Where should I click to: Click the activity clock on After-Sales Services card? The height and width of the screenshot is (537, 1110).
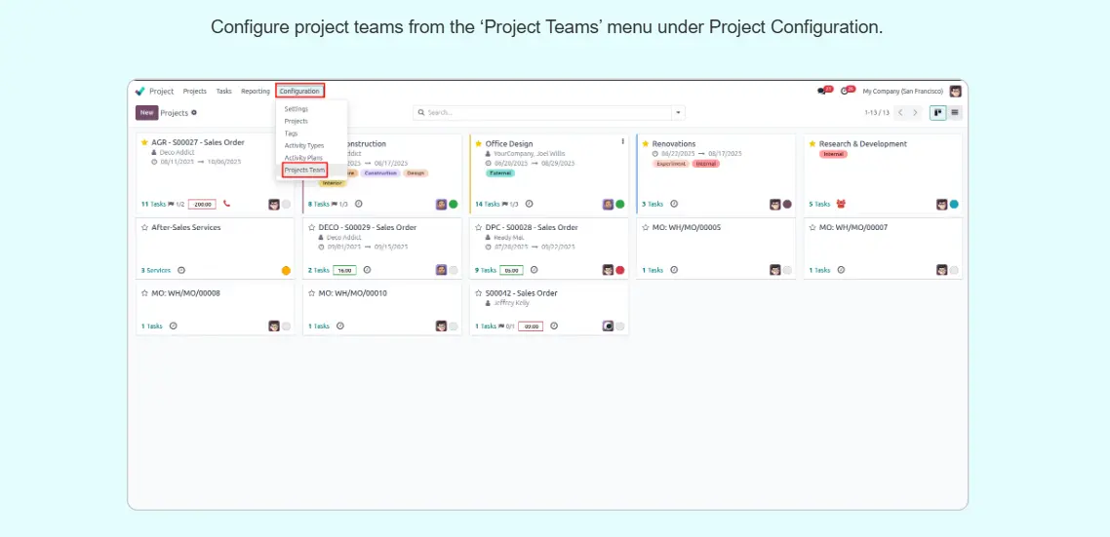click(x=180, y=270)
